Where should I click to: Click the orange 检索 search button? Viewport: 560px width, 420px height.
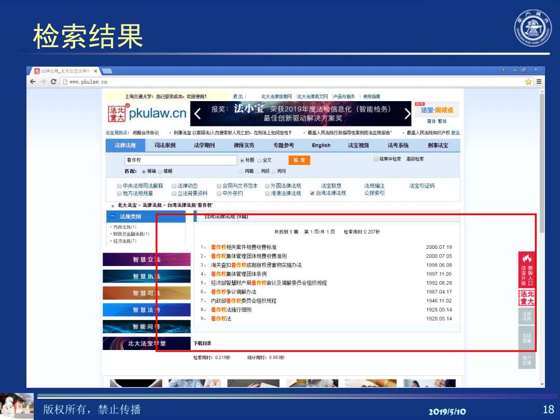click(299, 160)
